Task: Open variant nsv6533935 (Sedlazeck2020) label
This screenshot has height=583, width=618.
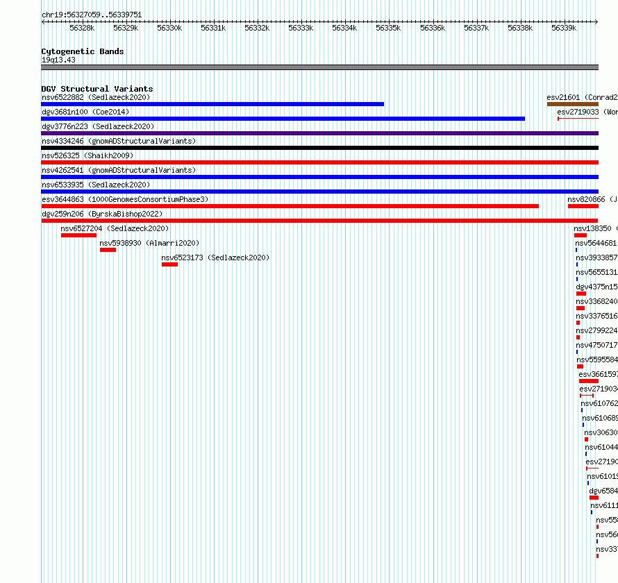Action: [96, 185]
